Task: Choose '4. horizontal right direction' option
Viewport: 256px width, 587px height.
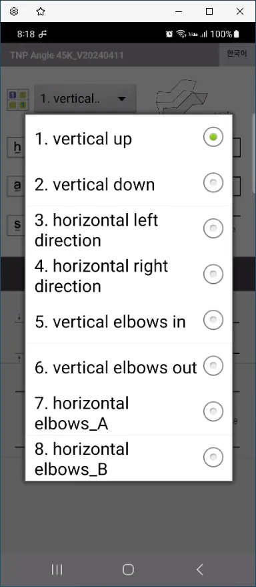Action: coord(129,275)
